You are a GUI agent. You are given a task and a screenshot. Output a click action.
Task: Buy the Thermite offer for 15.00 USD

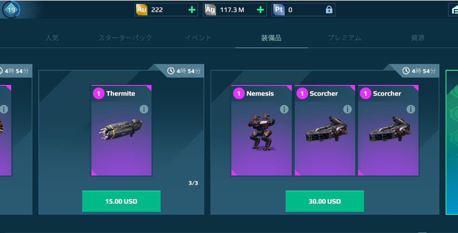(121, 201)
